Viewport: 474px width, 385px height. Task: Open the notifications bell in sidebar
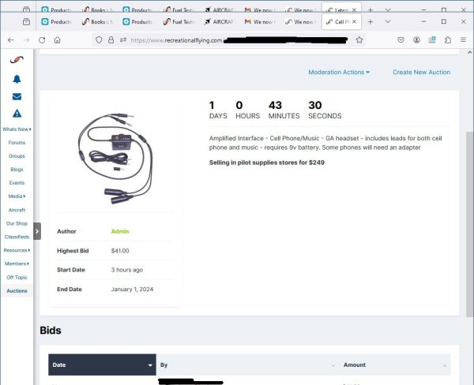tap(17, 79)
